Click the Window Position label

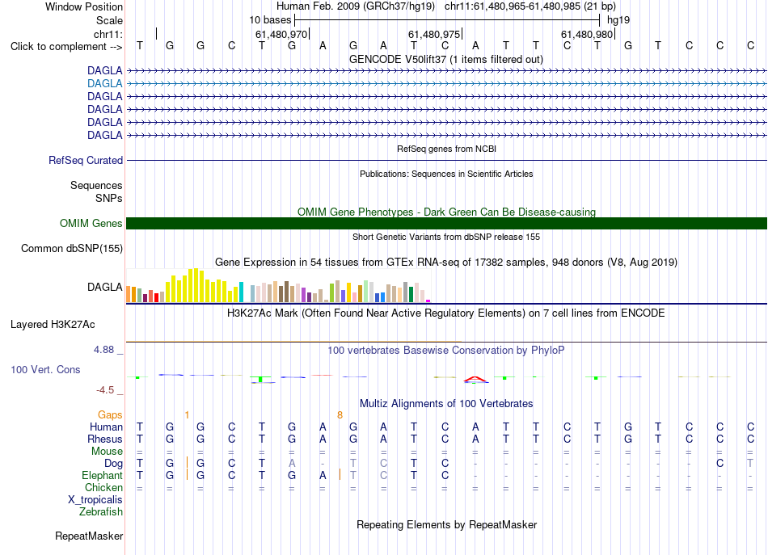coord(84,6)
